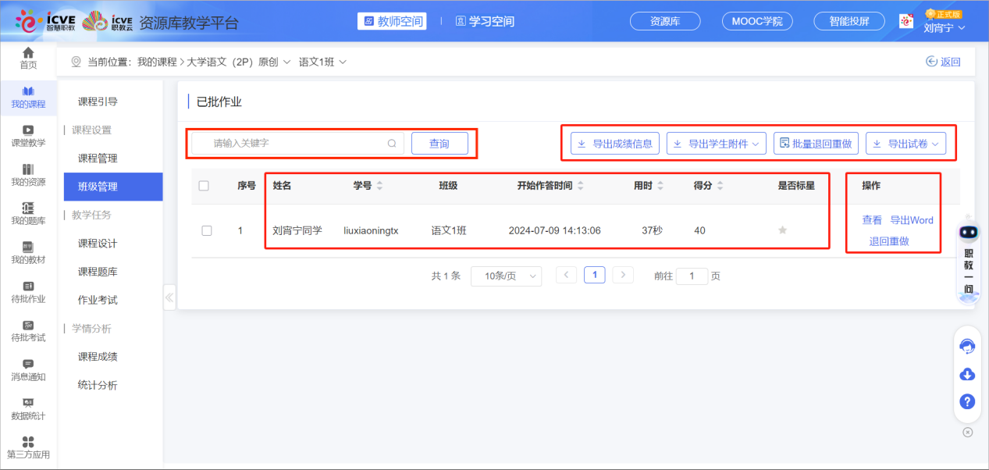Click 导出Word for the student's record
Image resolution: width=989 pixels, height=470 pixels.
911,220
